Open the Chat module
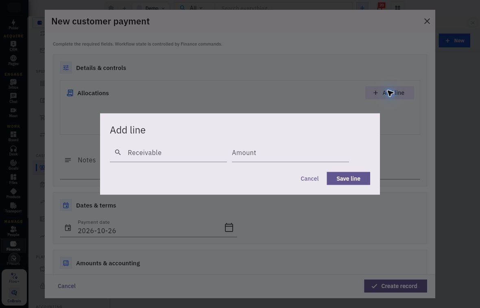Viewport: 480px width, 308px height. click(x=13, y=98)
